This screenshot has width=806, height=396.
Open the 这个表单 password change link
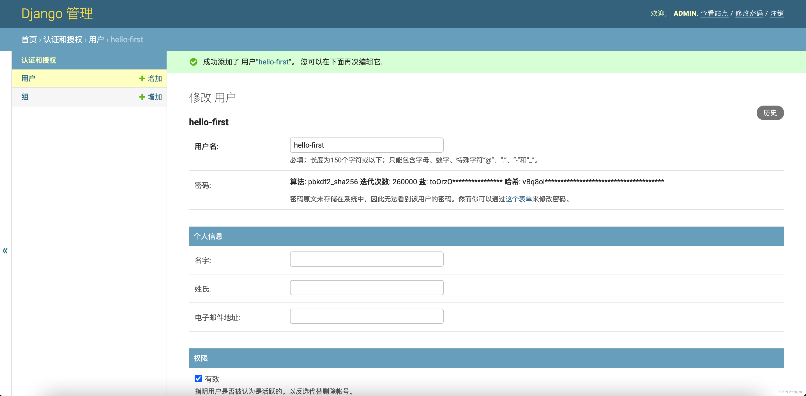(x=519, y=199)
